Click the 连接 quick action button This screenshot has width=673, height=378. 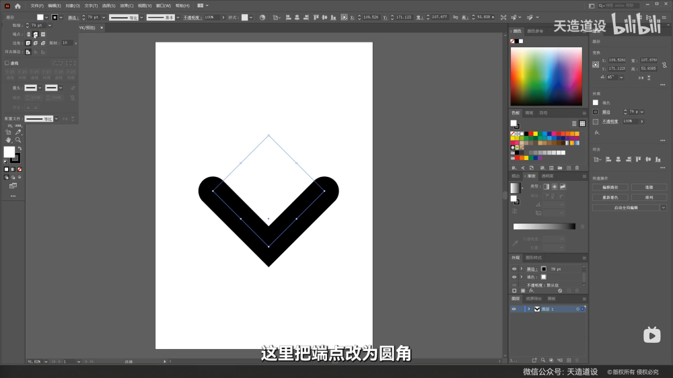click(649, 188)
